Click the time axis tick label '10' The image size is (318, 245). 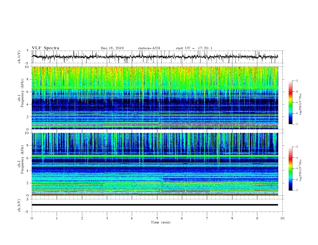point(282,218)
